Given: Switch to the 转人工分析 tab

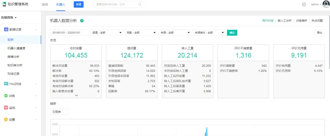Looking at the screenshot, I should coord(284,21).
